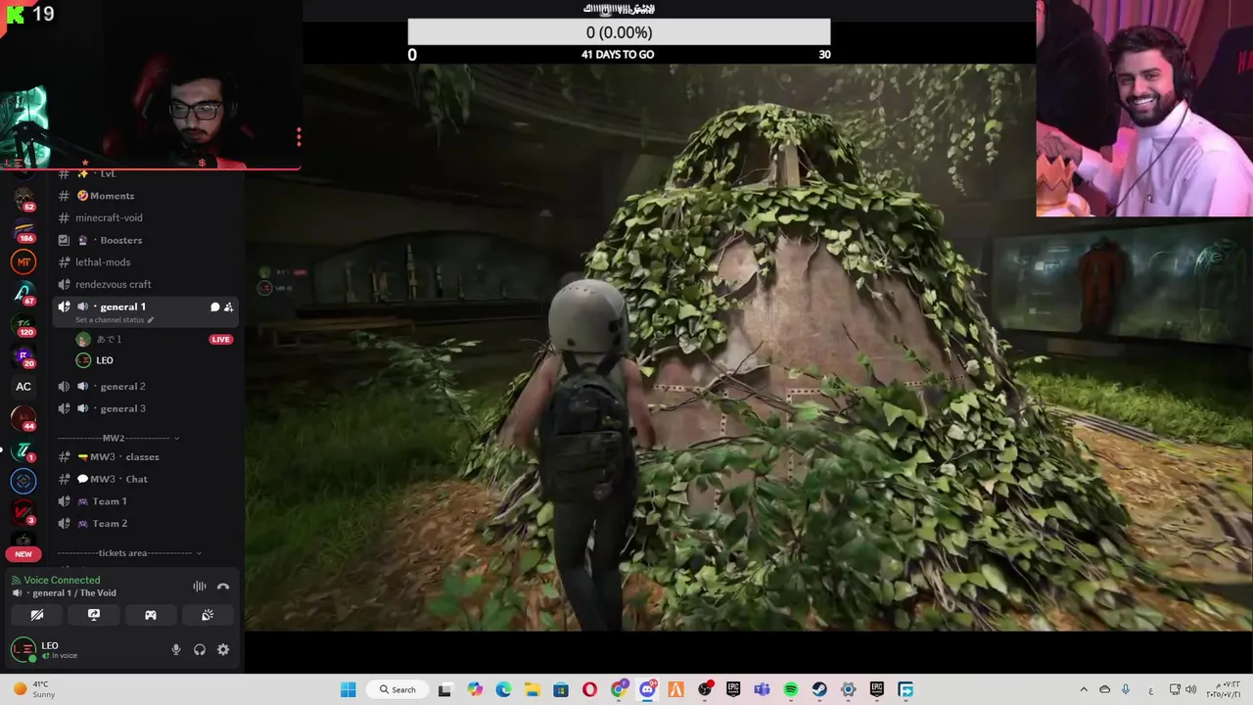
Task: Share your screen button
Action: 94,615
